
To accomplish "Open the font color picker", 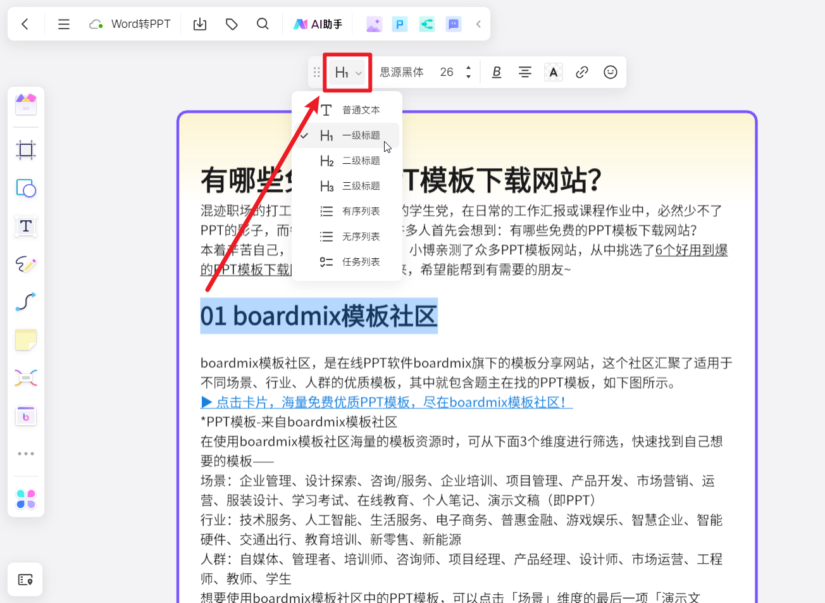I will 553,71.
